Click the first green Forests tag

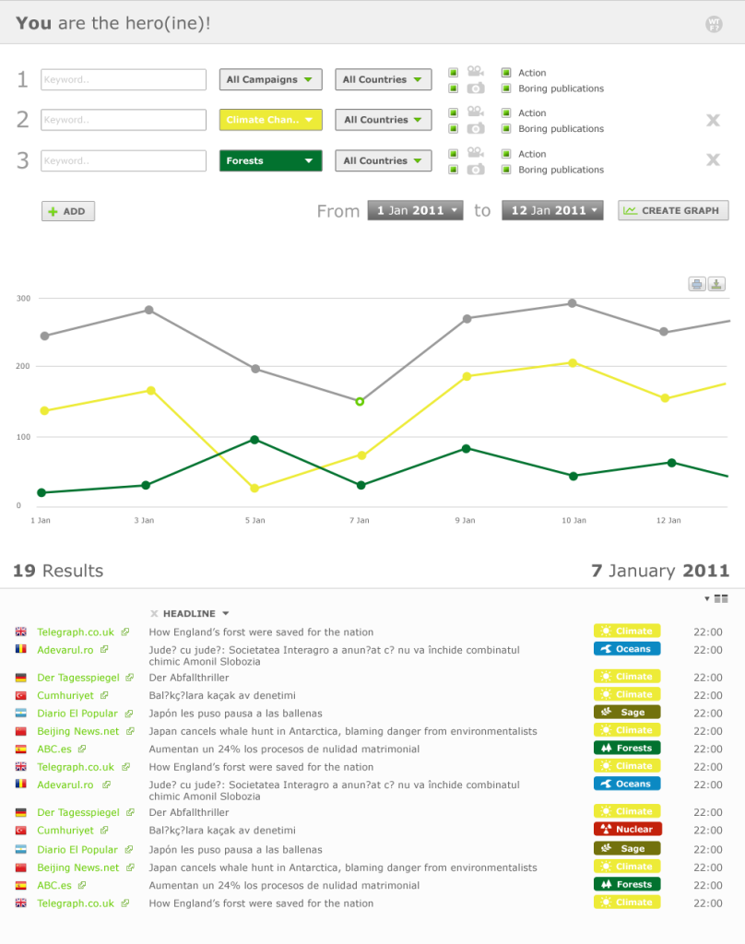tap(627, 748)
